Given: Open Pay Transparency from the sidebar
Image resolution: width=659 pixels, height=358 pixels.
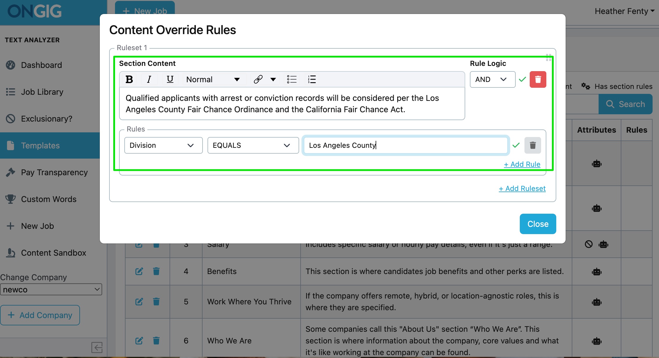Looking at the screenshot, I should [54, 172].
